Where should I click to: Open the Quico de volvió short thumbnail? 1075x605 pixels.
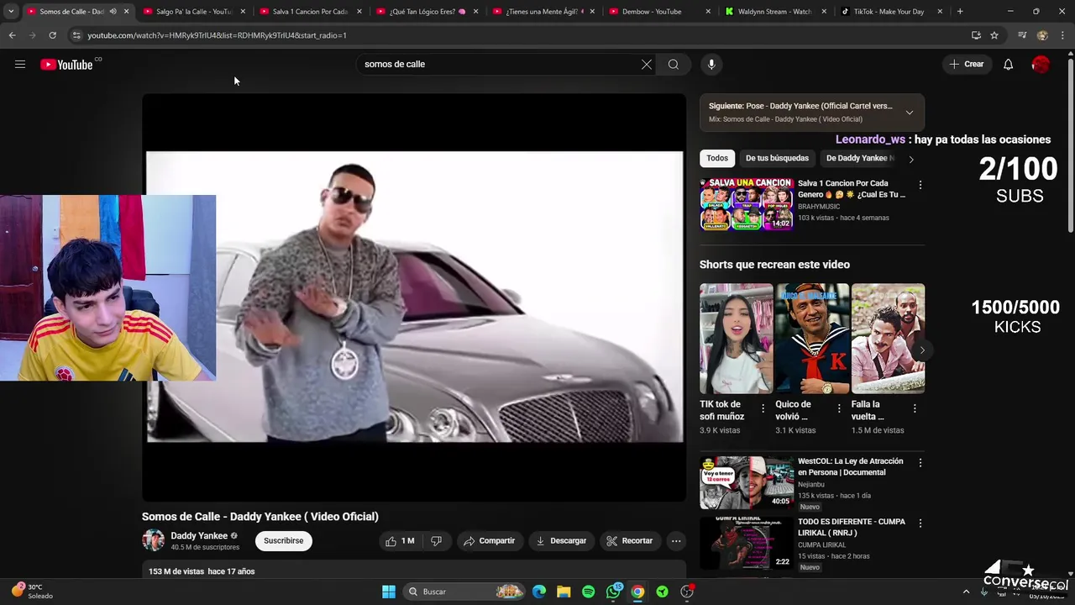(812, 339)
